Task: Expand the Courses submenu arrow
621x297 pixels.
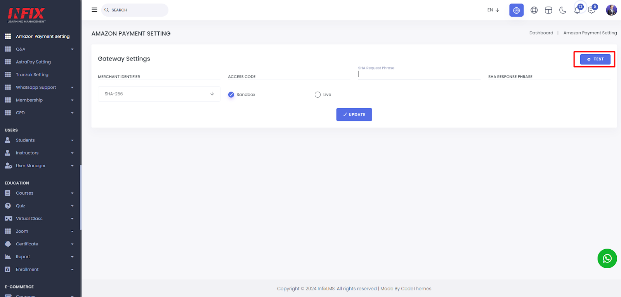Action: (72, 193)
